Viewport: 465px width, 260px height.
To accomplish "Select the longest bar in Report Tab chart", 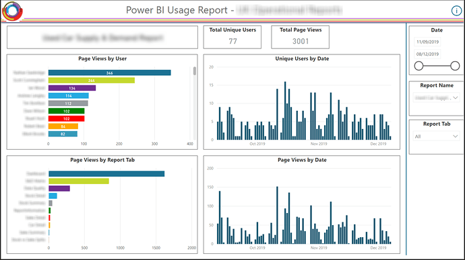I will 106,173.
